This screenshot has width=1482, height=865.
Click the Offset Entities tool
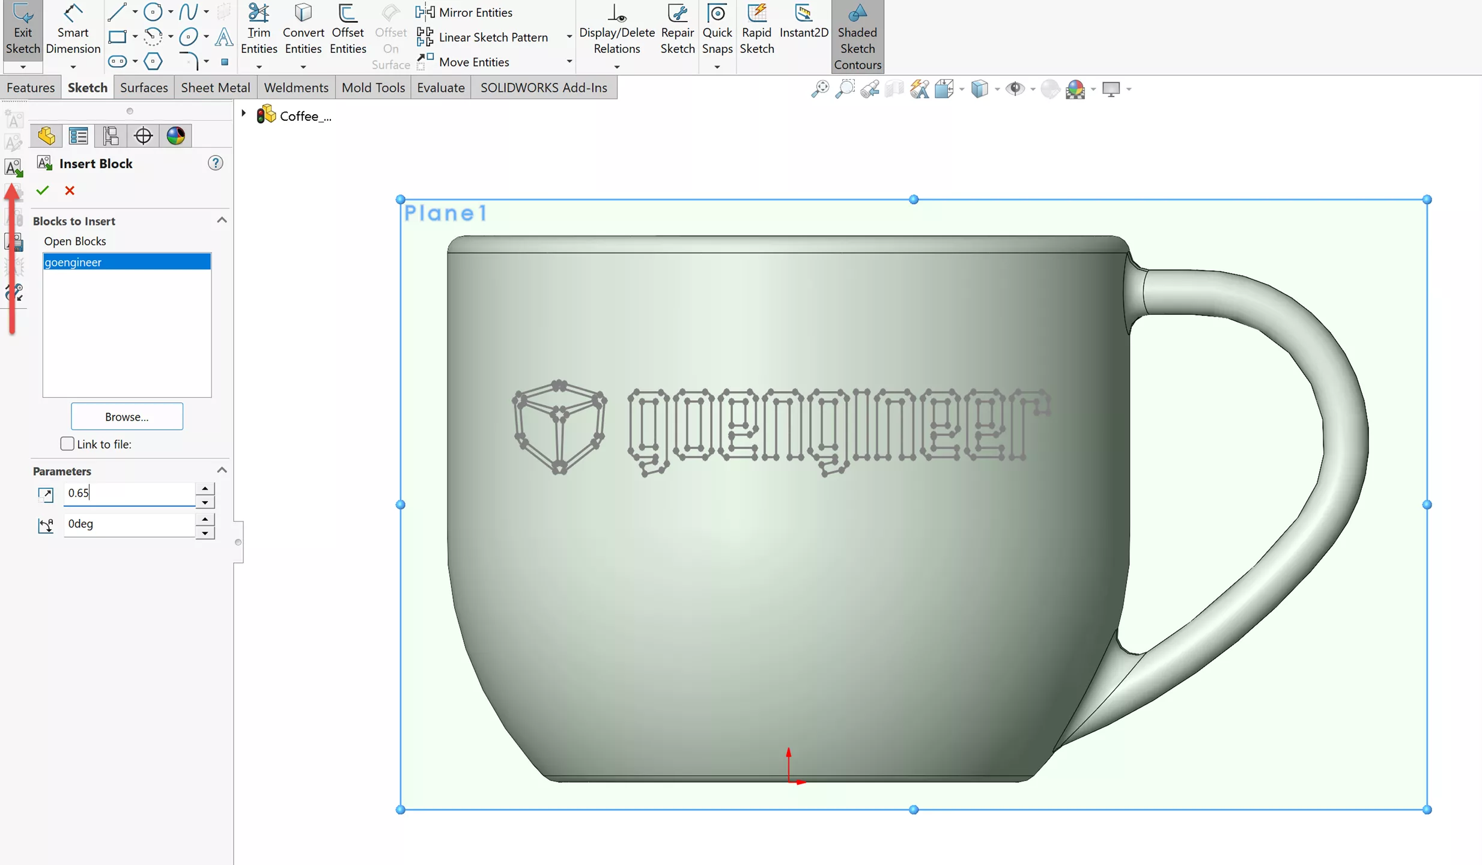348,29
